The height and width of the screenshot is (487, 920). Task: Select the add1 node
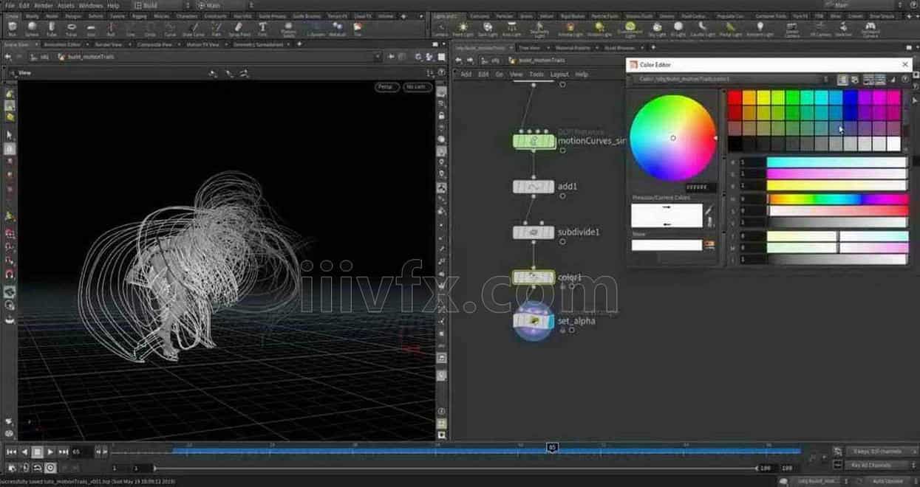click(534, 187)
